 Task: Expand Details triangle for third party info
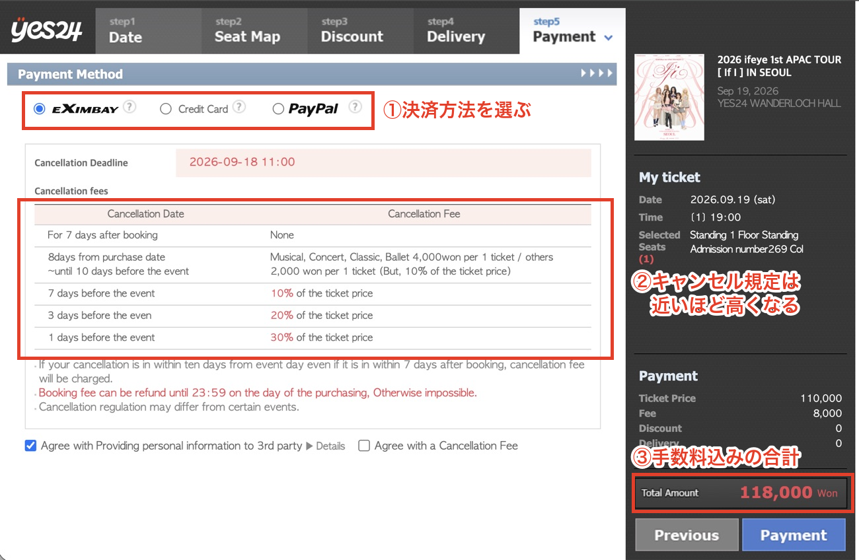(310, 446)
